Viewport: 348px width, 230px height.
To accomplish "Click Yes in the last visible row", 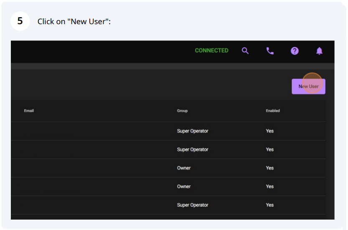I will (x=269, y=205).
